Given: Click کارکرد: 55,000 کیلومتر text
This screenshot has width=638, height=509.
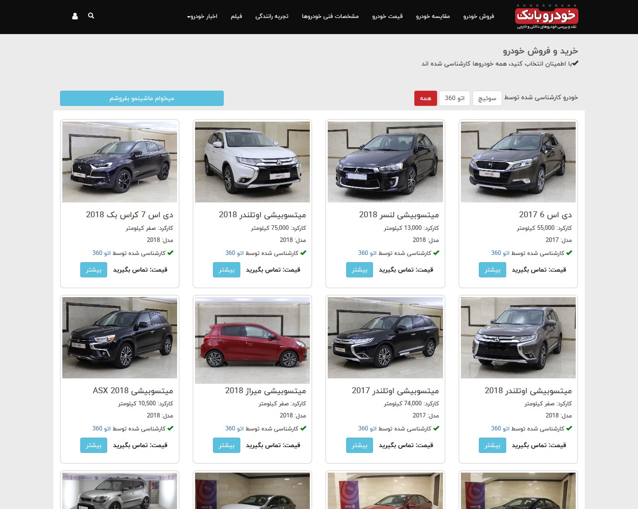Looking at the screenshot, I should click(x=544, y=228).
